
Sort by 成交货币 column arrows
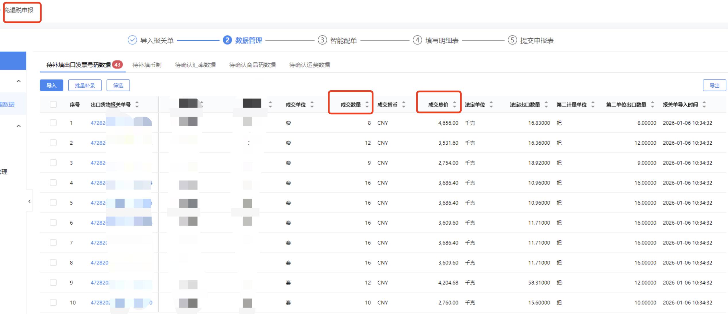(404, 105)
